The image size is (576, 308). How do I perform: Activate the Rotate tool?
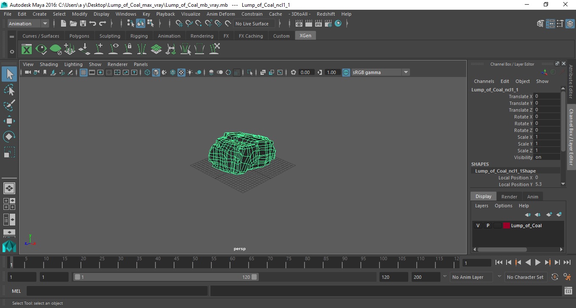[x=9, y=137]
